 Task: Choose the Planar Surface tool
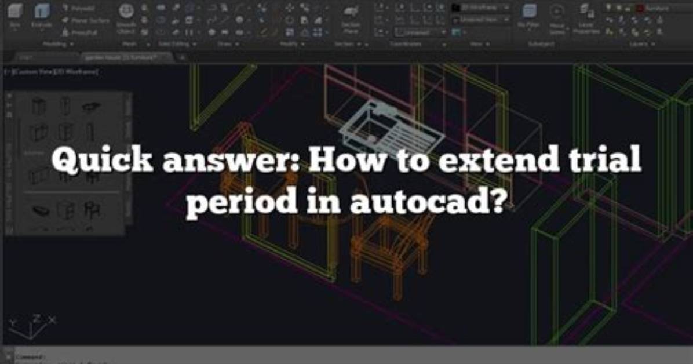tap(85, 20)
